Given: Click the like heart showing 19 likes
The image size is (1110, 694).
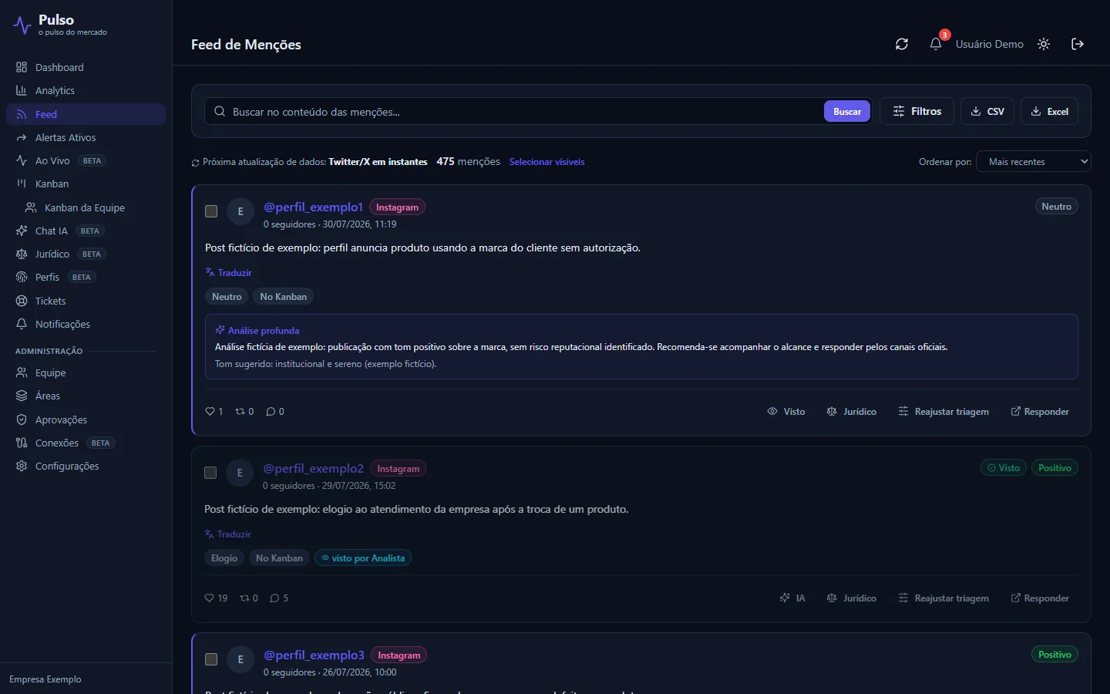Looking at the screenshot, I should point(209,598).
